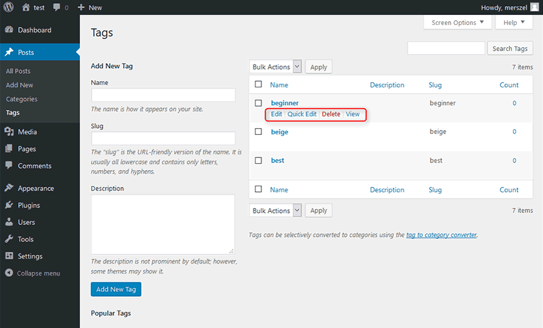The height and width of the screenshot is (328, 543).
Task: Open the beginner tag name link
Action: 285,103
